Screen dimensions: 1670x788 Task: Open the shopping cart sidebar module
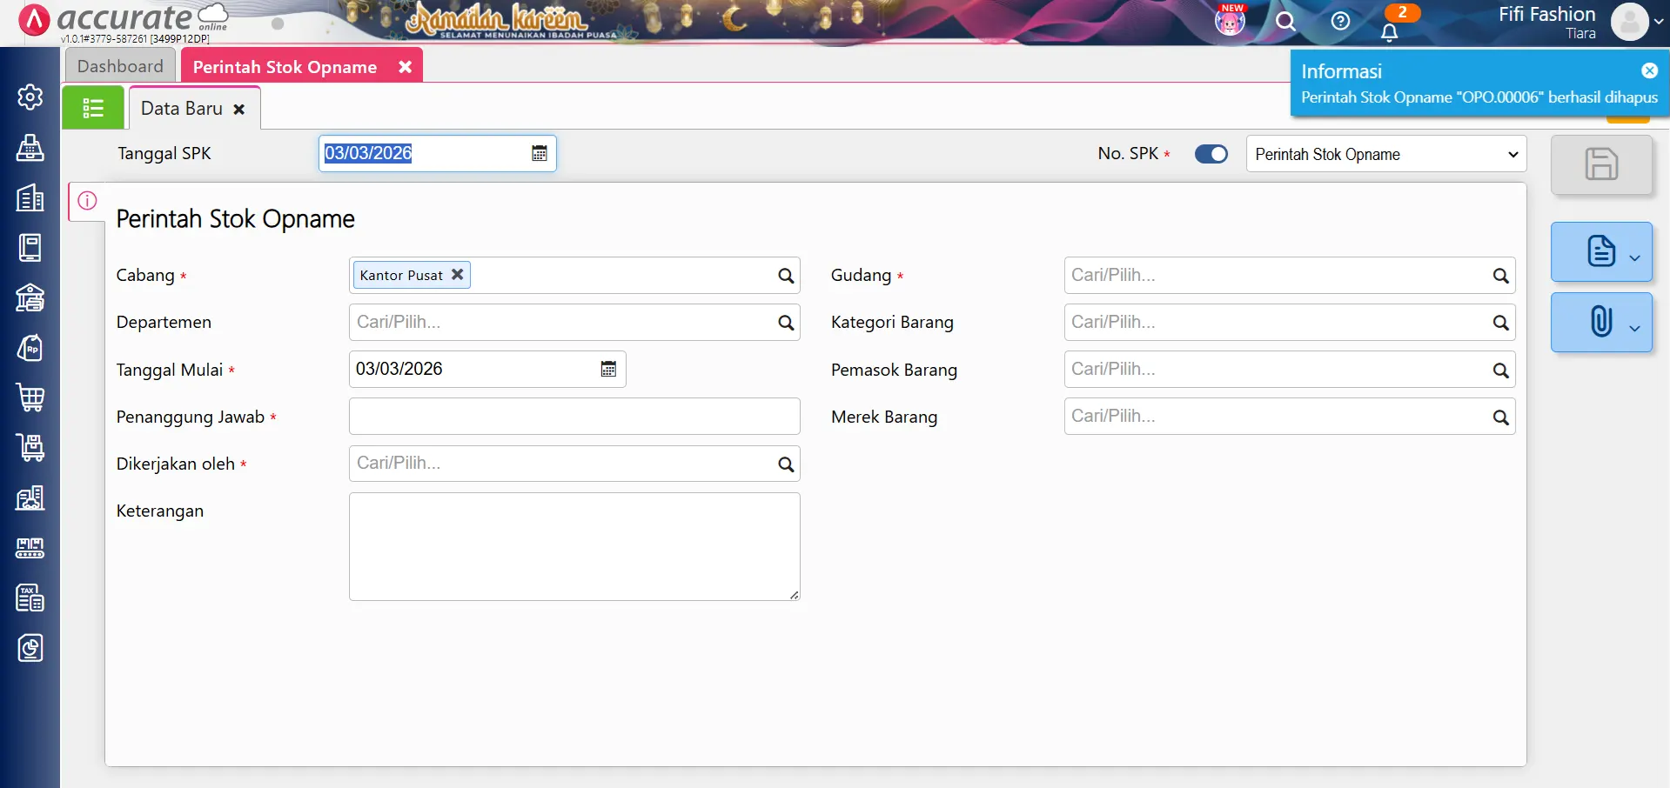pyautogui.click(x=30, y=397)
